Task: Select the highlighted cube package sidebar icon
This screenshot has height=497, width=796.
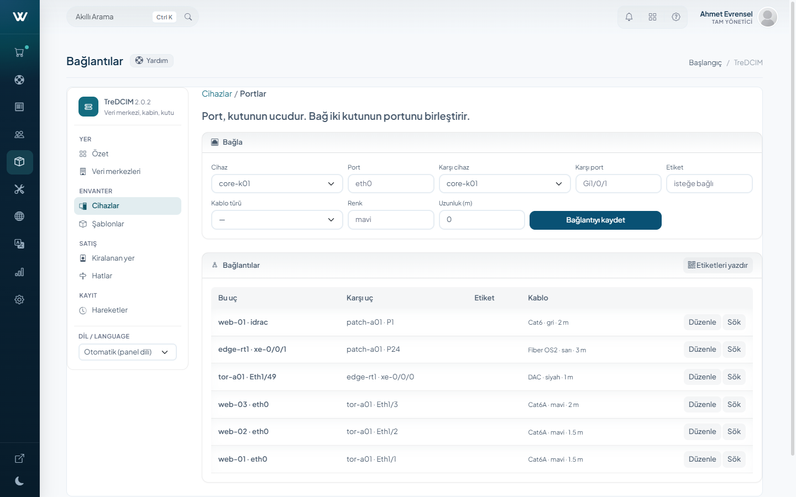Action: pos(19,162)
